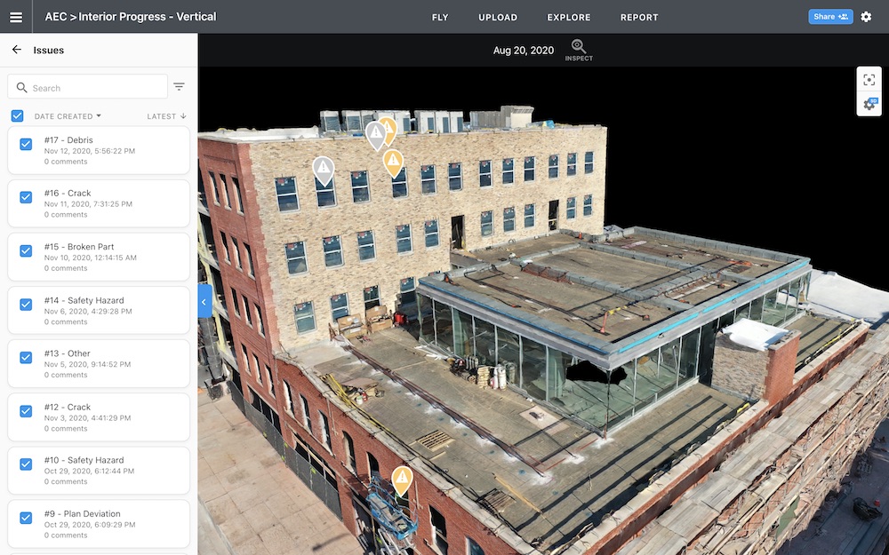The width and height of the screenshot is (889, 555).
Task: Select orange warning marker above top-floor window
Action: point(393,163)
